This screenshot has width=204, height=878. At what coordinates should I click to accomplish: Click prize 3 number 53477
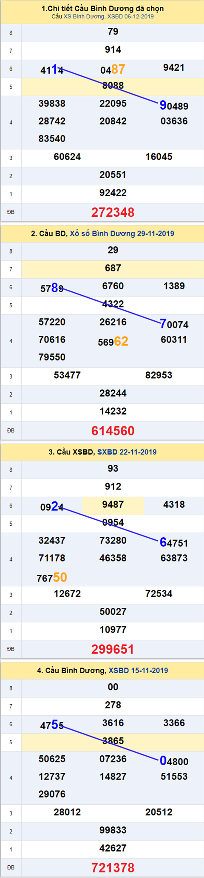point(67,375)
